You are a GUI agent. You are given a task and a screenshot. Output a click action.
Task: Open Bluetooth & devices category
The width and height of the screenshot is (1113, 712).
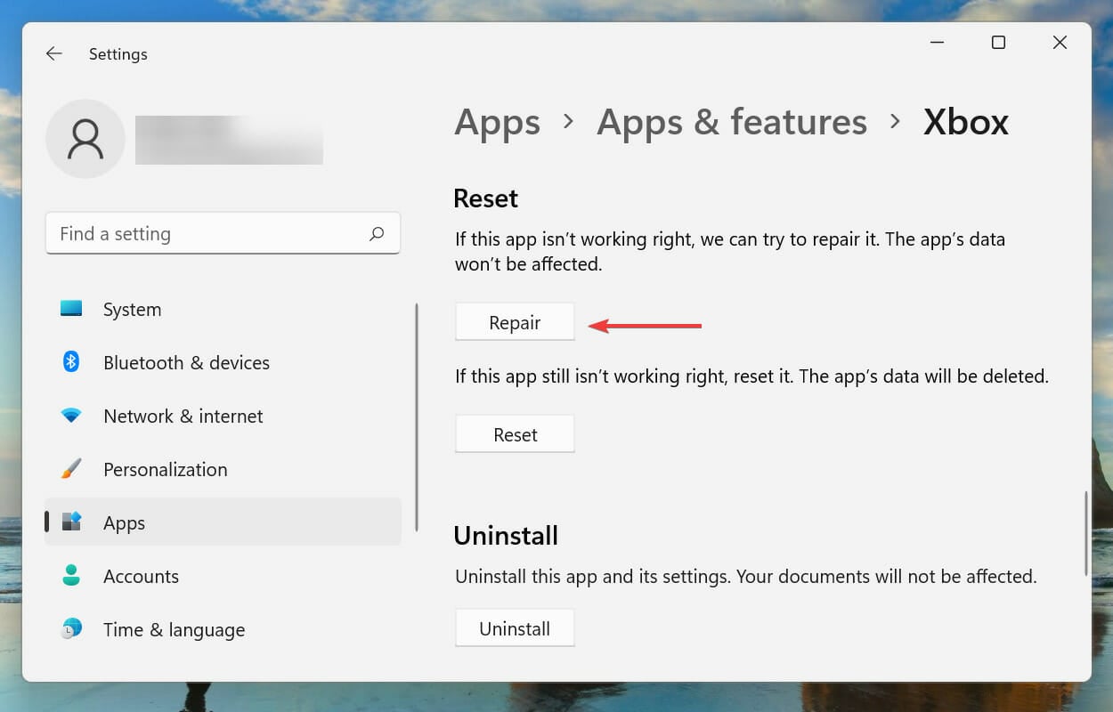click(223, 362)
